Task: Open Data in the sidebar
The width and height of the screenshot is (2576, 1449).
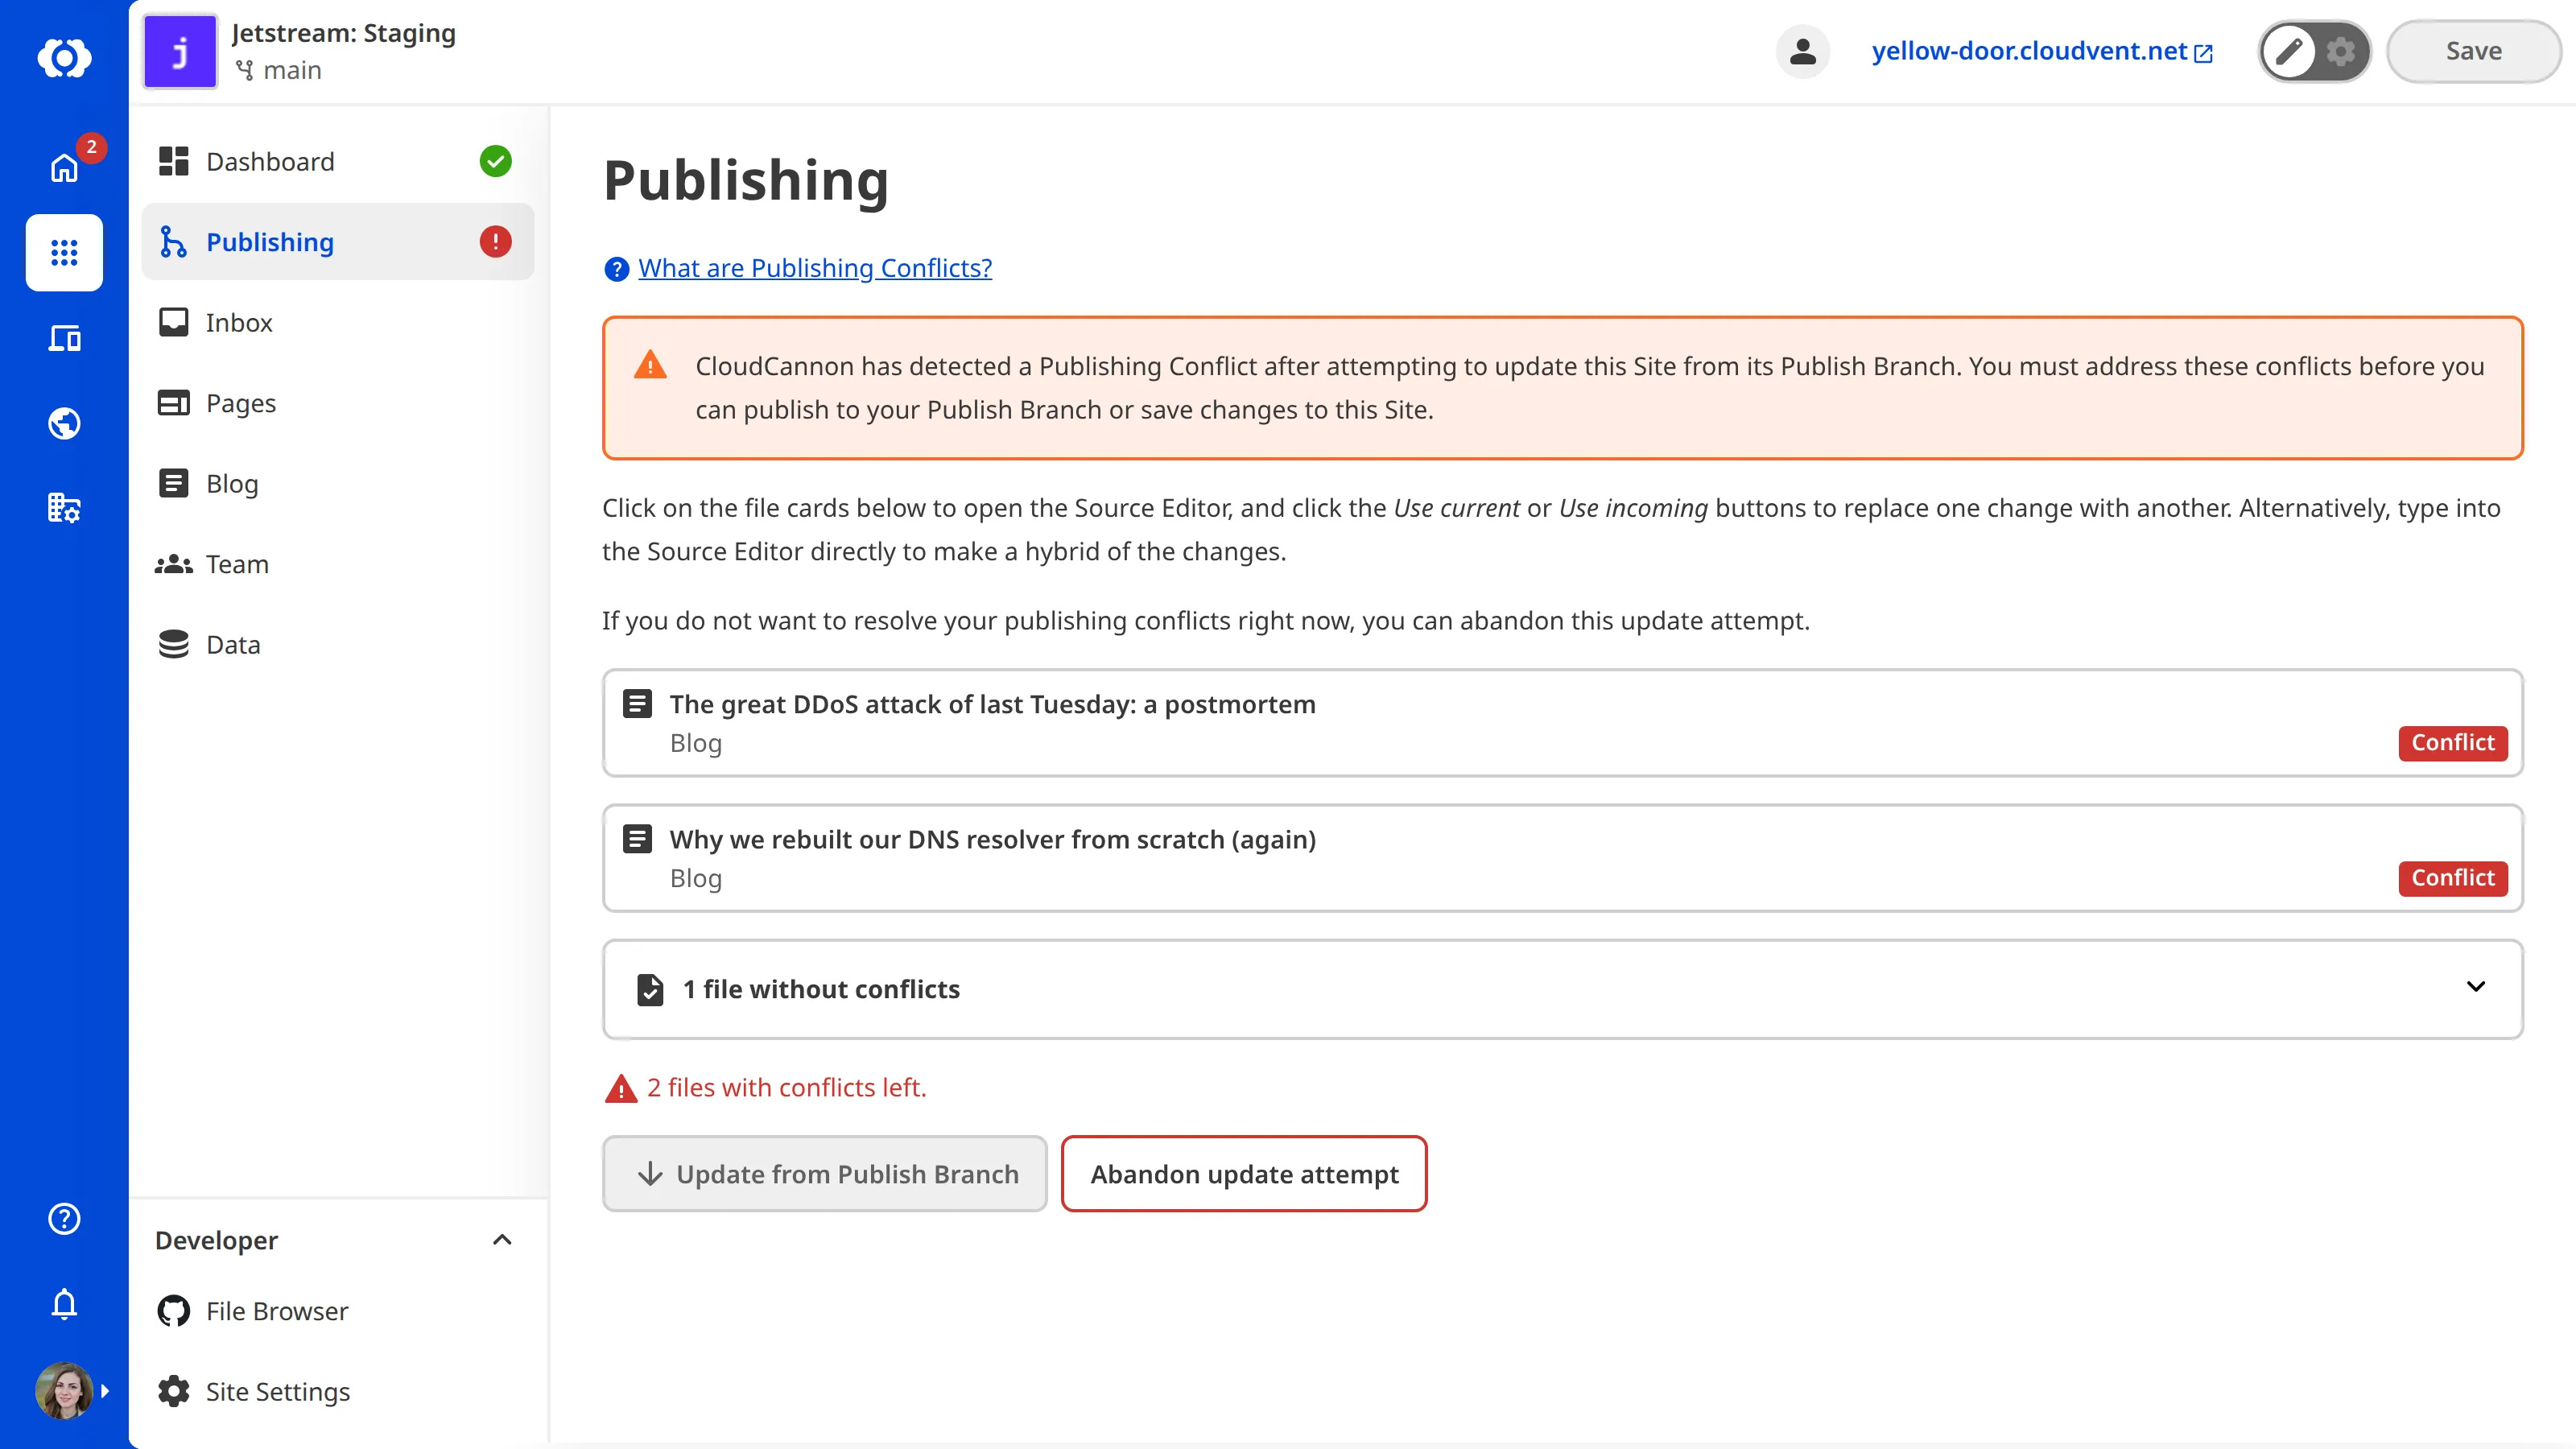Action: [337, 644]
